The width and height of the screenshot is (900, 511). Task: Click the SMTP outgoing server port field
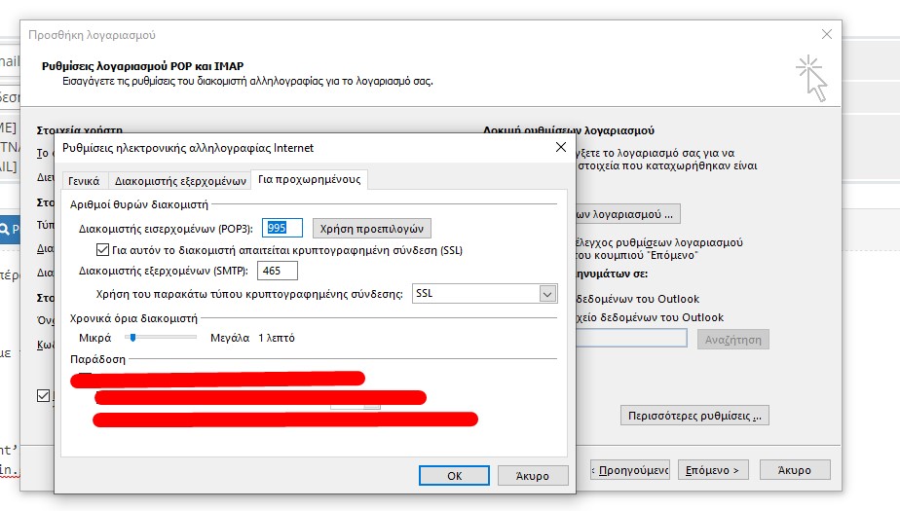[x=279, y=271]
